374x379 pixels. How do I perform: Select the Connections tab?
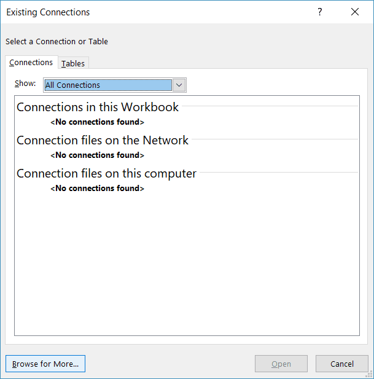pyautogui.click(x=31, y=63)
